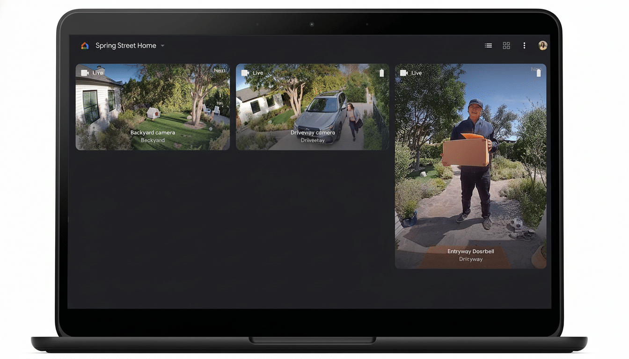This screenshot has width=629, height=359.
Task: Open the three-dot options menu
Action: [x=524, y=45]
